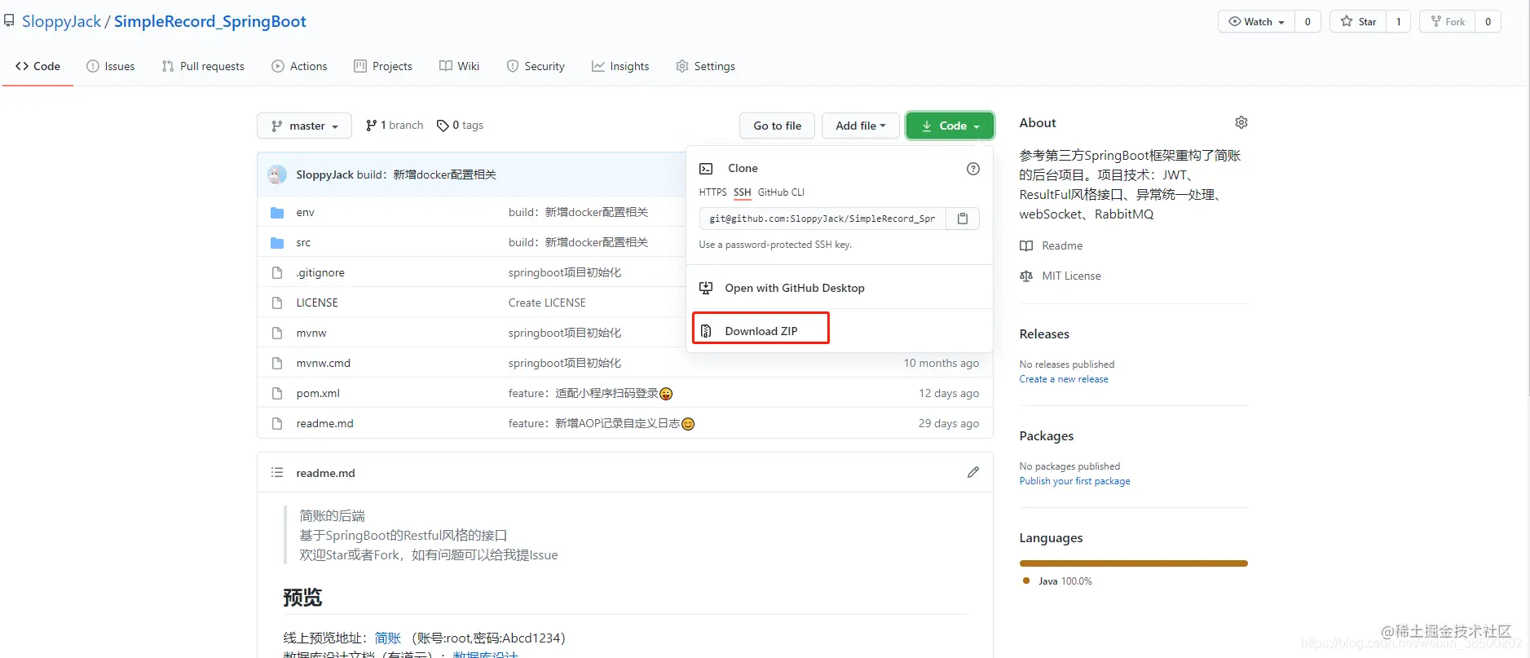Go to the Actions tab
The width and height of the screenshot is (1530, 658).
pos(299,66)
